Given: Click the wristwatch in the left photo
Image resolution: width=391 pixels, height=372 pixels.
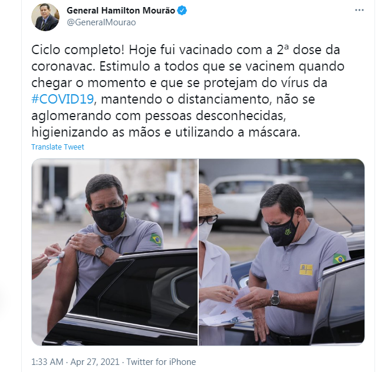Looking at the screenshot, I should coord(100,251).
